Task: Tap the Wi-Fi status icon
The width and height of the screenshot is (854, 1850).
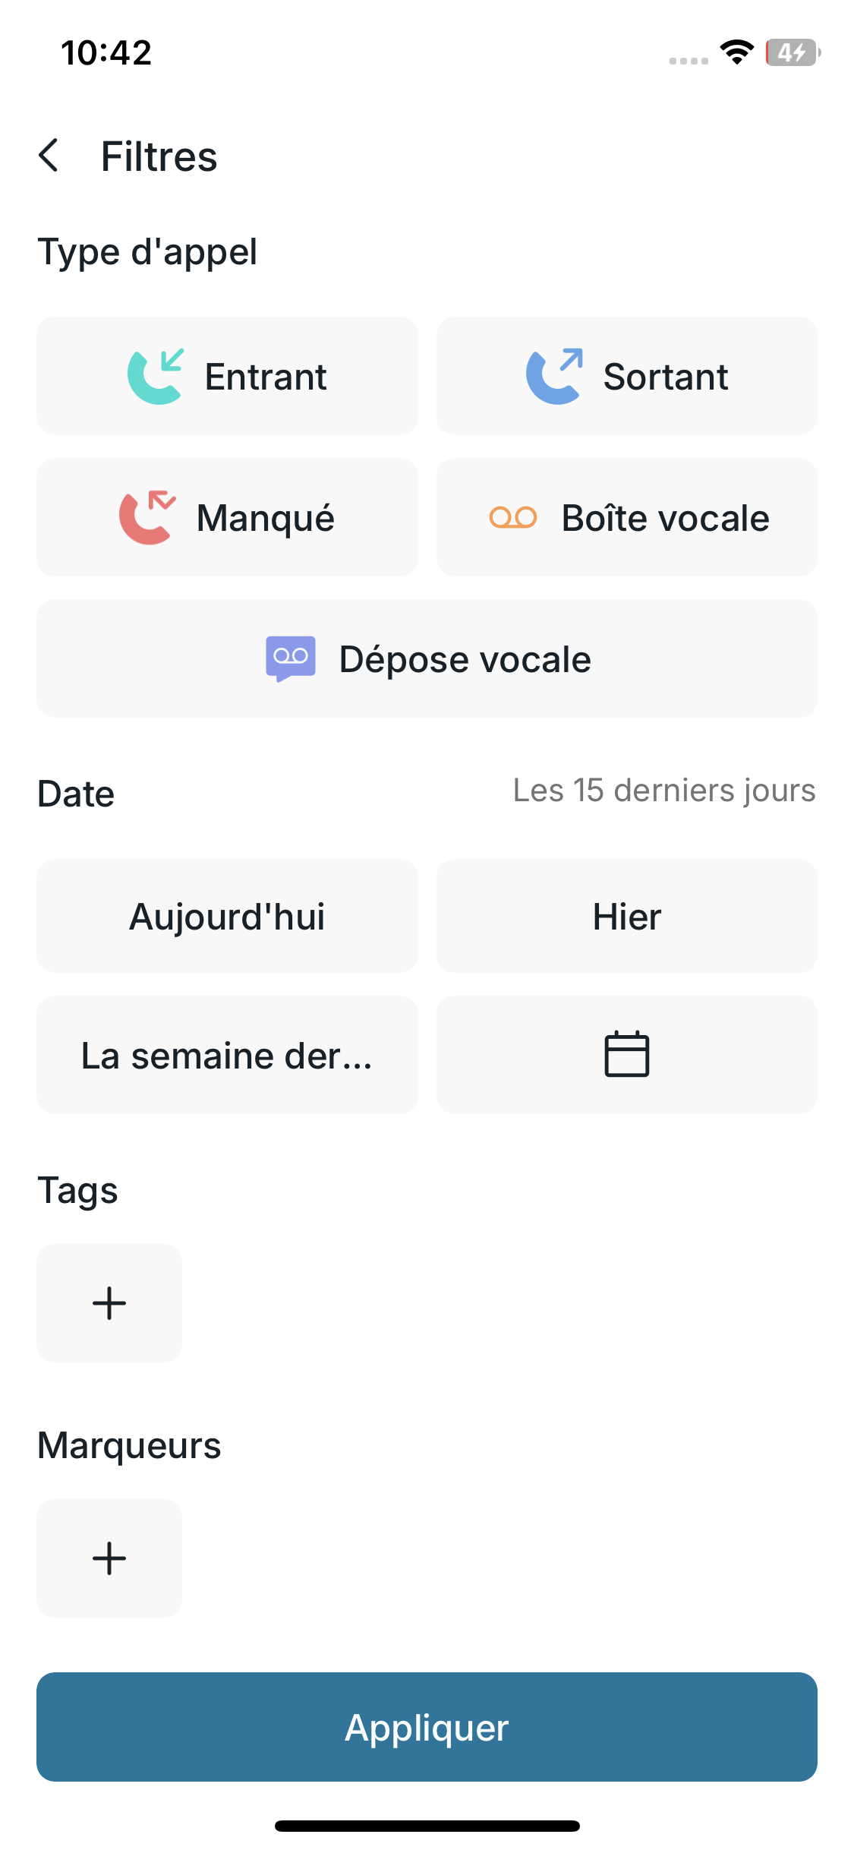Action: 736,52
